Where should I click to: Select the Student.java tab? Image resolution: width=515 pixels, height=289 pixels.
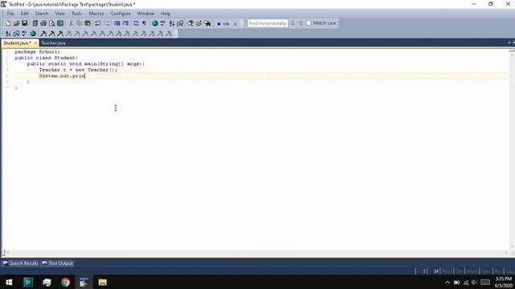pos(17,43)
